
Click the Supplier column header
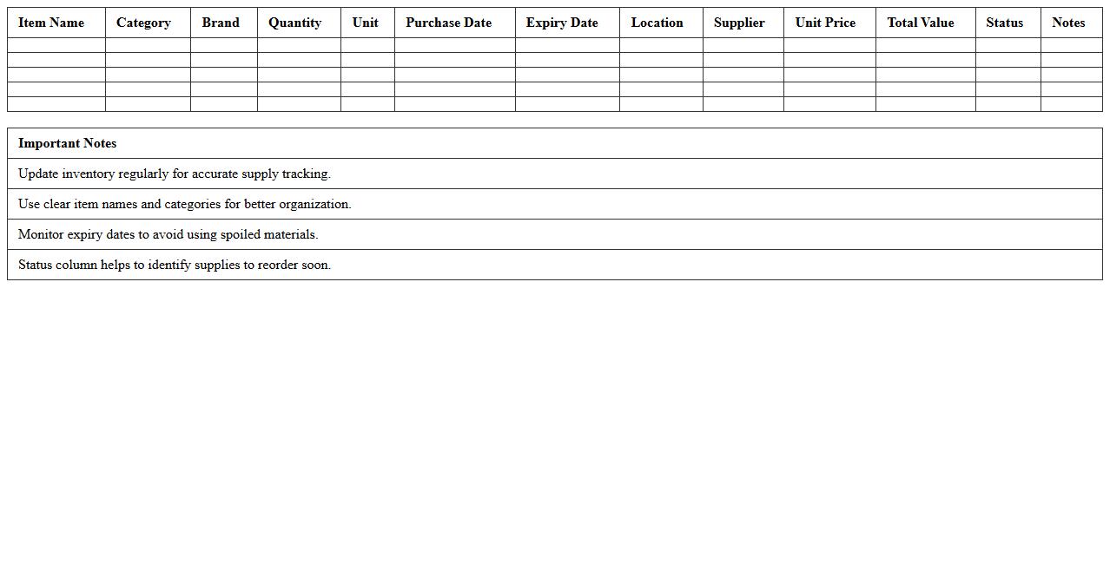pos(739,23)
